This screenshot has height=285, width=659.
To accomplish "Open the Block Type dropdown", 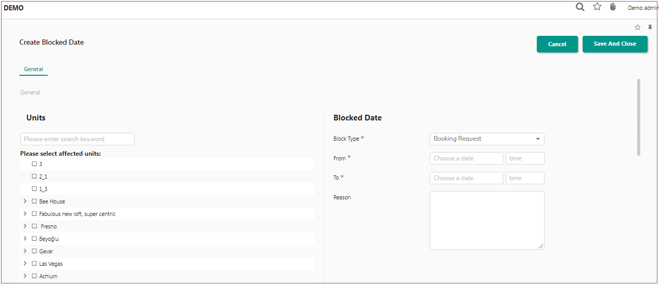I will [487, 139].
